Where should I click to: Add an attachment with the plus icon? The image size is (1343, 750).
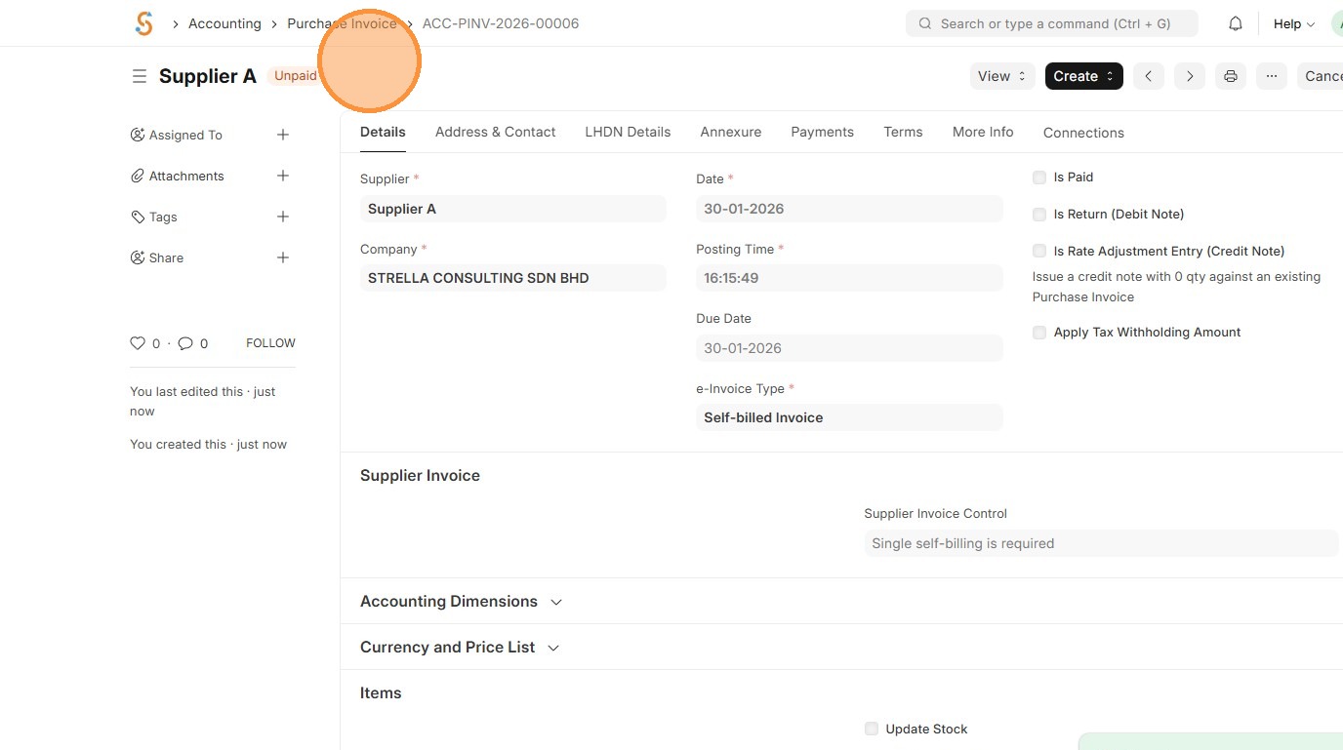tap(283, 176)
